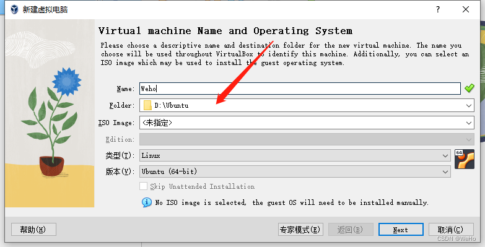Viewport: 485px width, 247px height.
Task: Switch to 专家模式(E) expert mode
Action: coord(300,230)
